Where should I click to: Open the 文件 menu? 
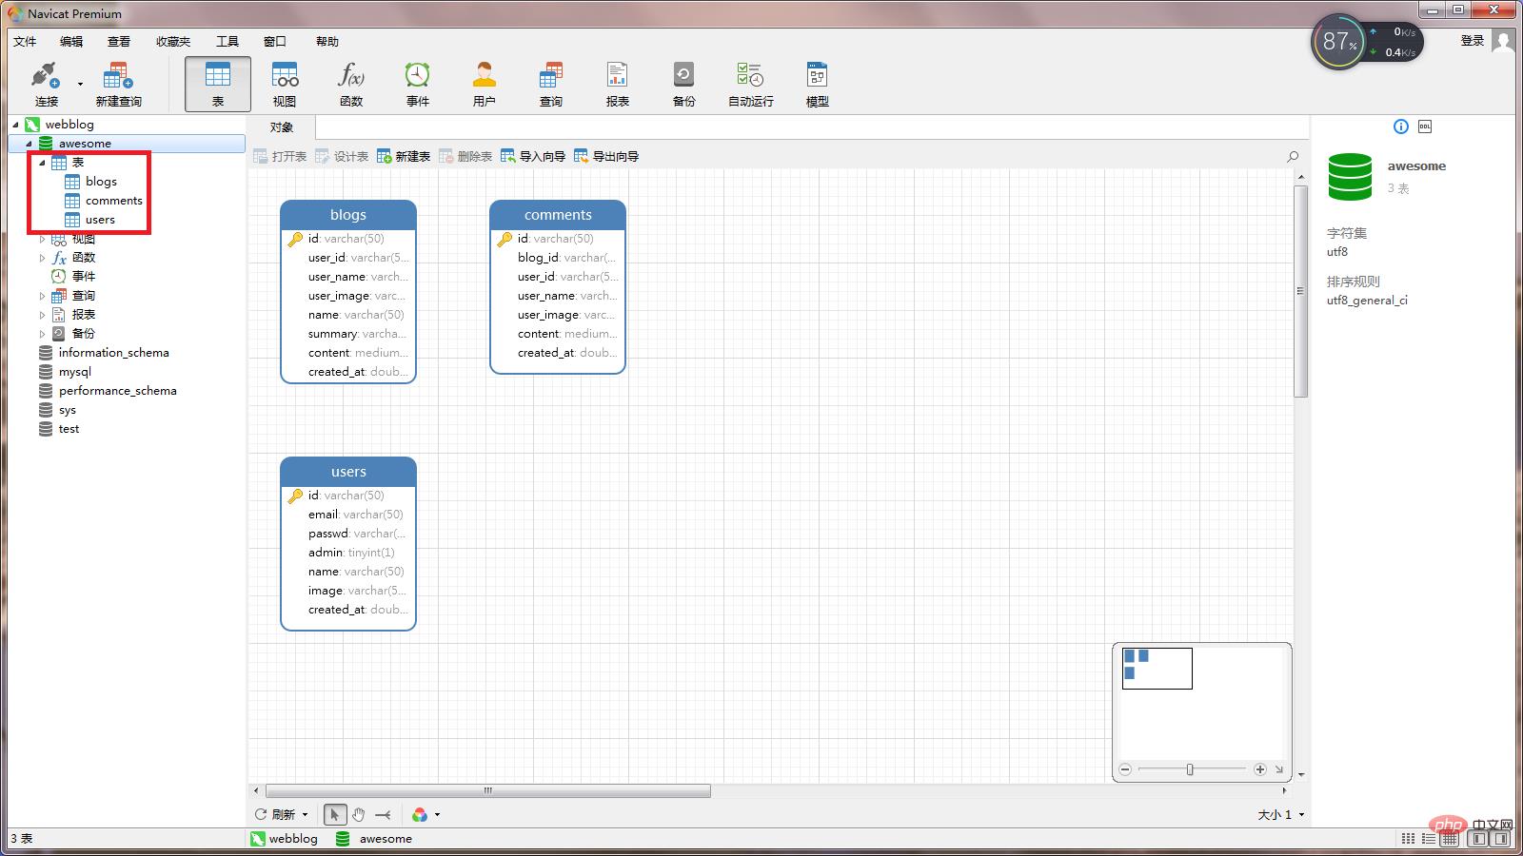pyautogui.click(x=25, y=41)
